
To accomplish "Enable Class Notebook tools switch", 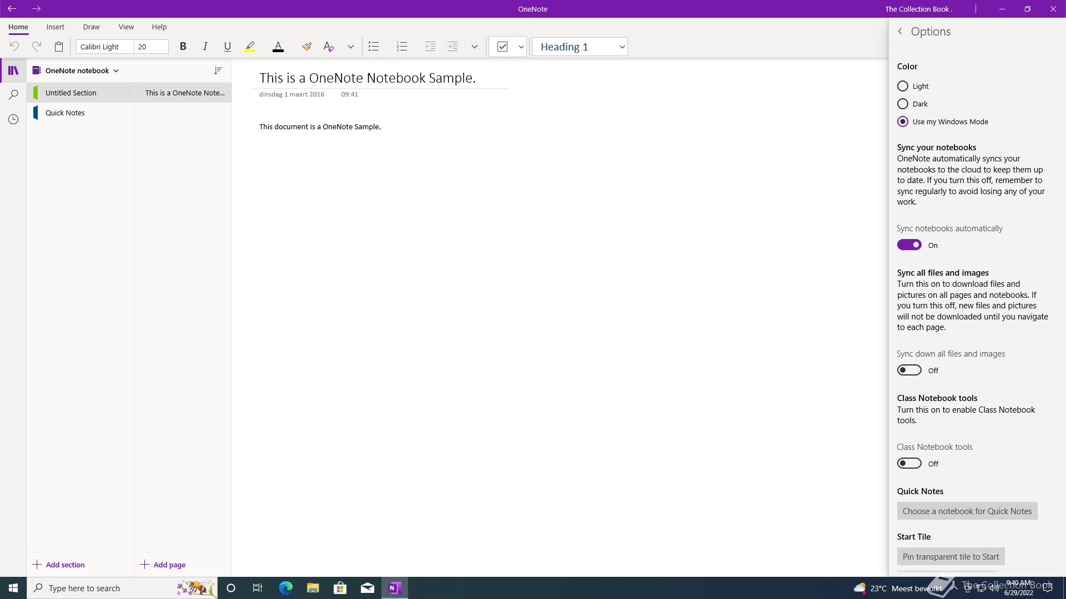I will point(909,463).
